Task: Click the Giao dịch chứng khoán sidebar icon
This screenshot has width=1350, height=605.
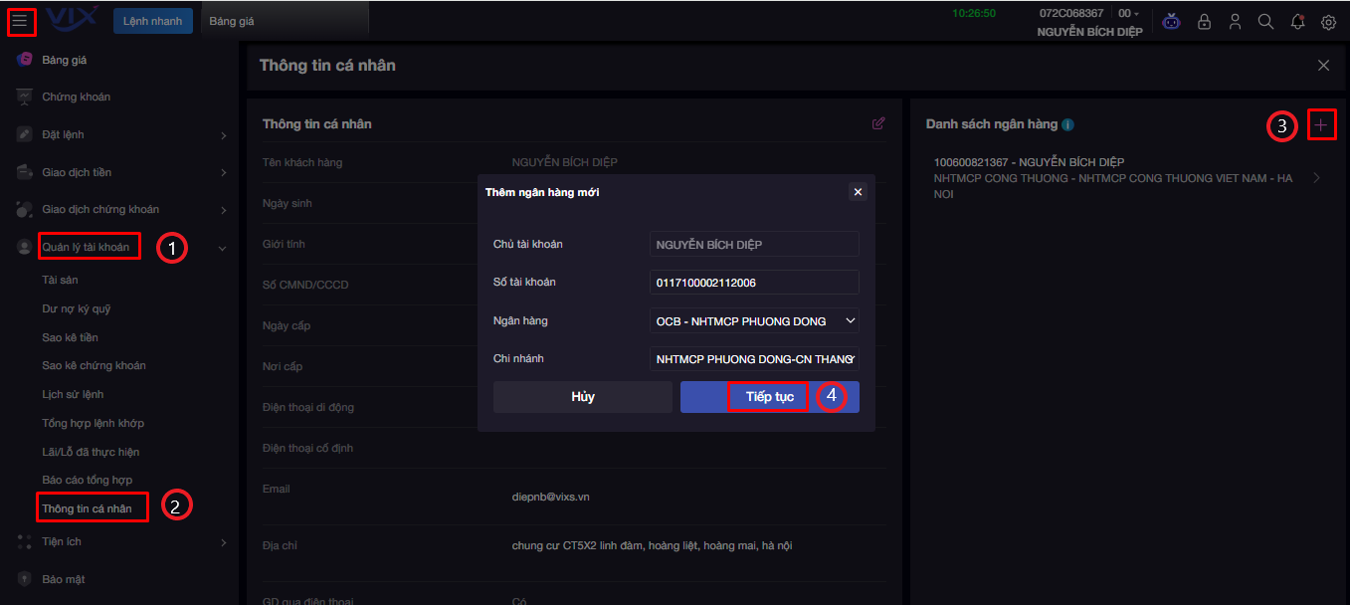Action: [25, 209]
